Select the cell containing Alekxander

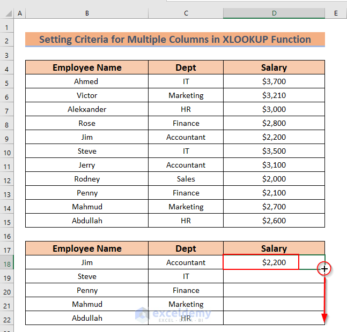[x=87, y=109]
